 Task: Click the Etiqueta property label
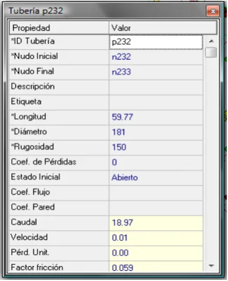pyautogui.click(x=26, y=101)
